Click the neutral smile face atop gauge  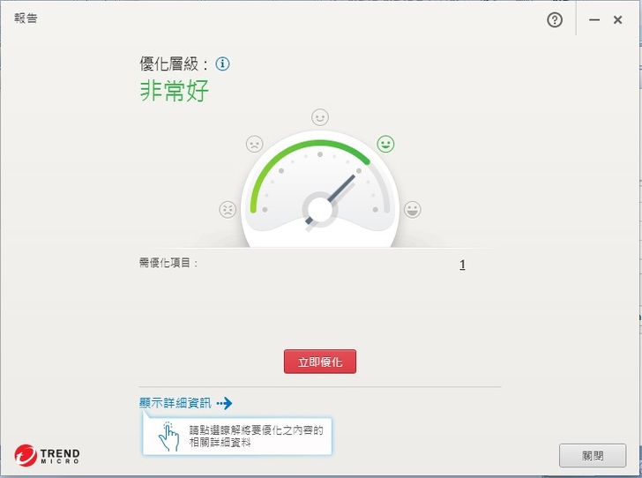coord(320,117)
